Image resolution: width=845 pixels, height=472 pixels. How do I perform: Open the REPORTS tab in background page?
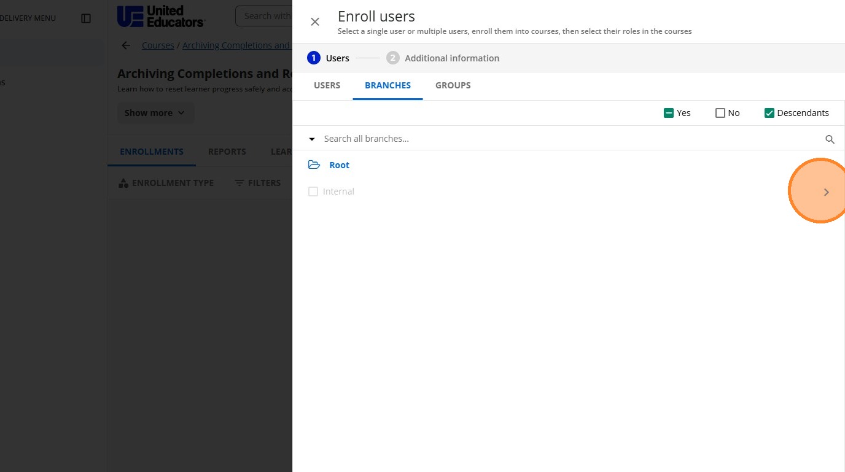tap(227, 152)
